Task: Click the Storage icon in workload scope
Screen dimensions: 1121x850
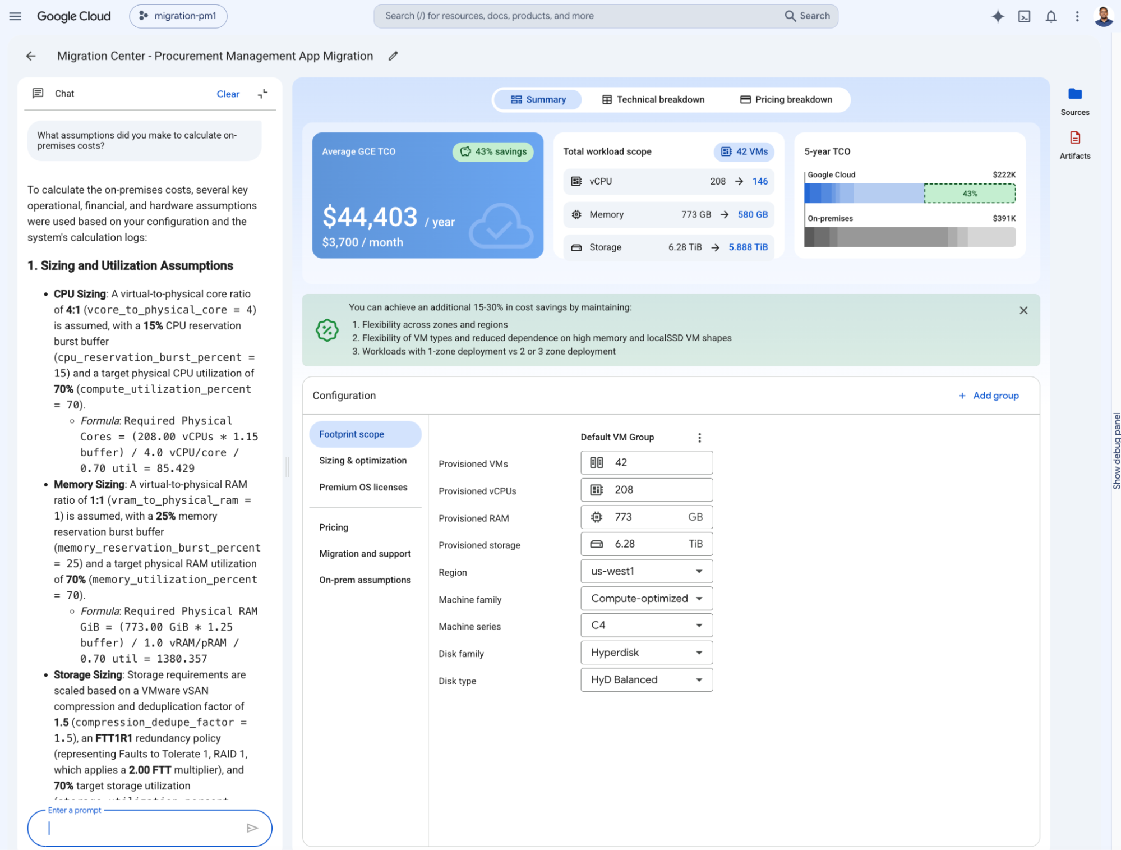Action: (x=576, y=247)
